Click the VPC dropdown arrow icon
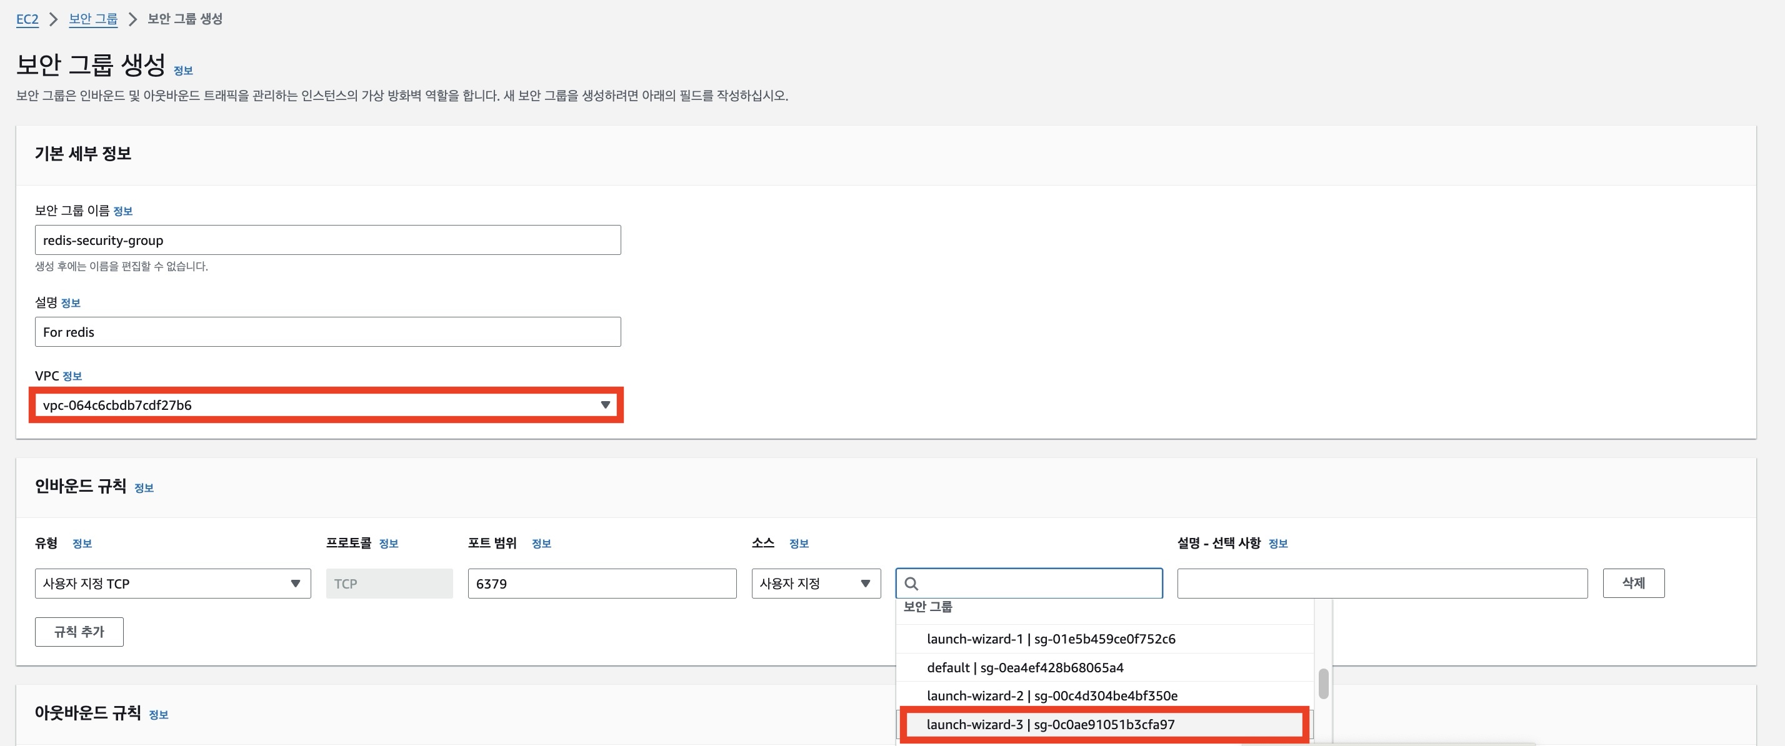Screen dimensions: 1785x746 605,404
